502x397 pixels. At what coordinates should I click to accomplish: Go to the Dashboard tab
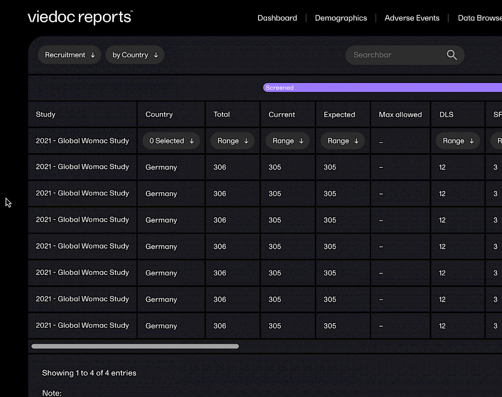[277, 18]
